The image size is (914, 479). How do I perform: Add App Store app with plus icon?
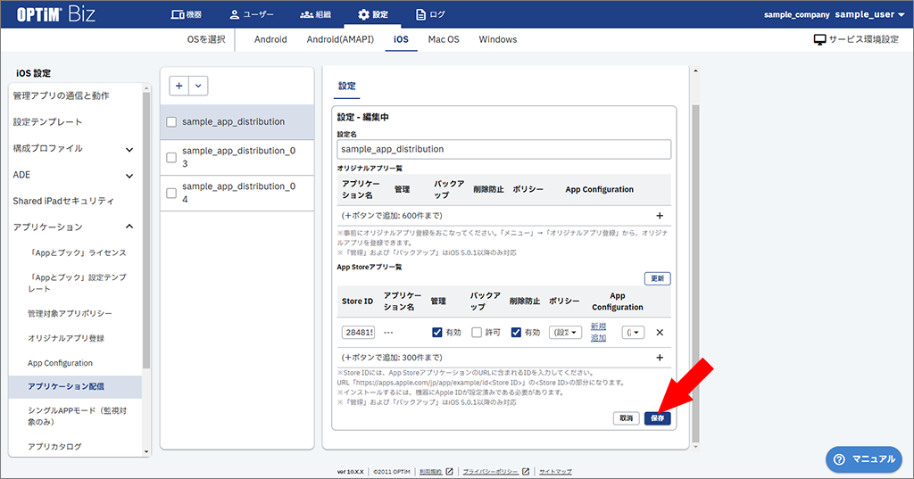pyautogui.click(x=660, y=358)
